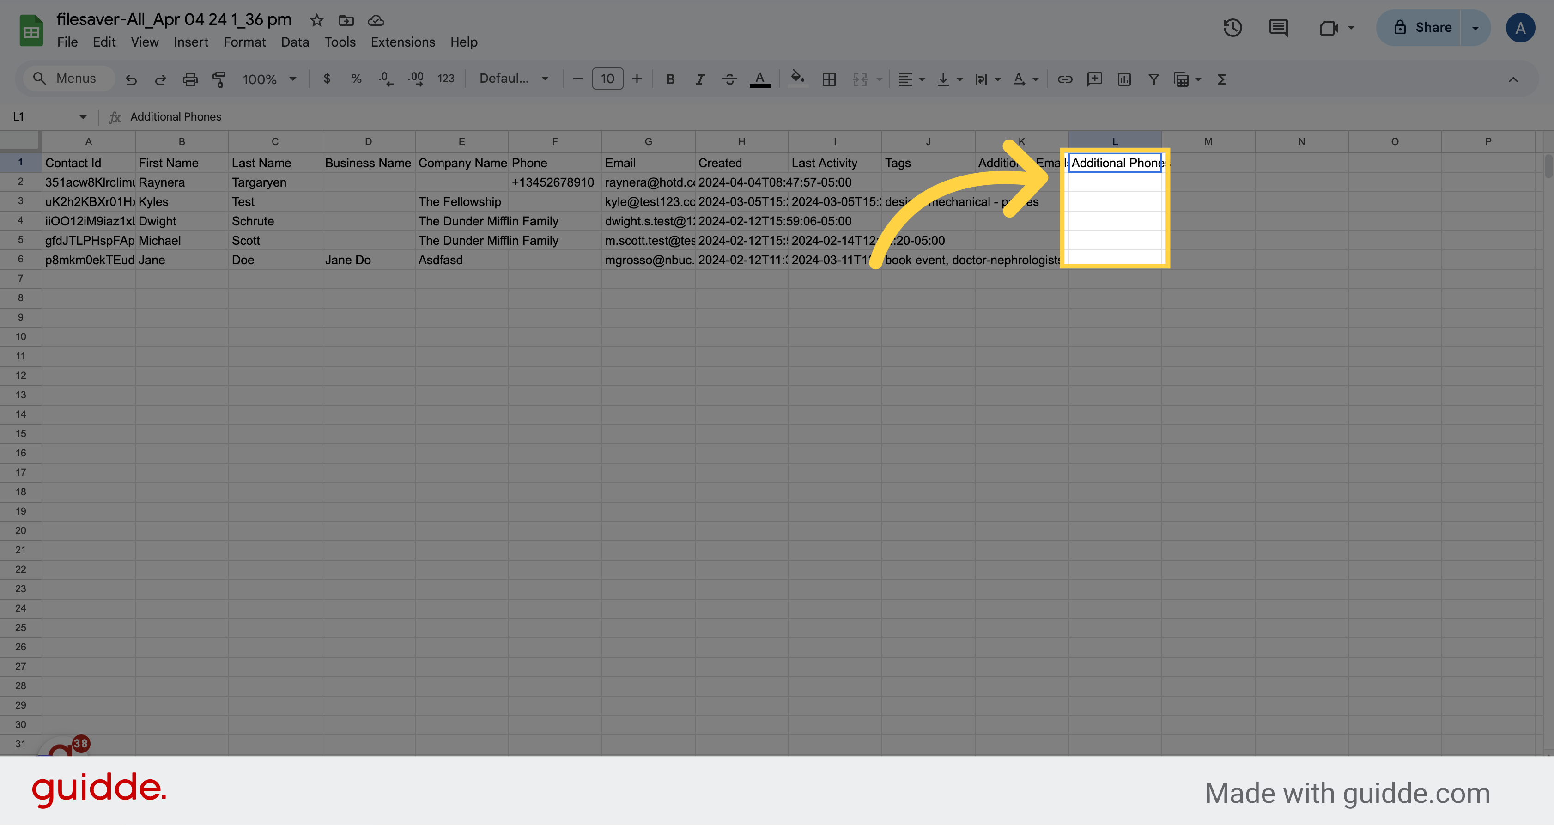Click the font size field
The width and height of the screenshot is (1554, 825).
[x=607, y=79]
